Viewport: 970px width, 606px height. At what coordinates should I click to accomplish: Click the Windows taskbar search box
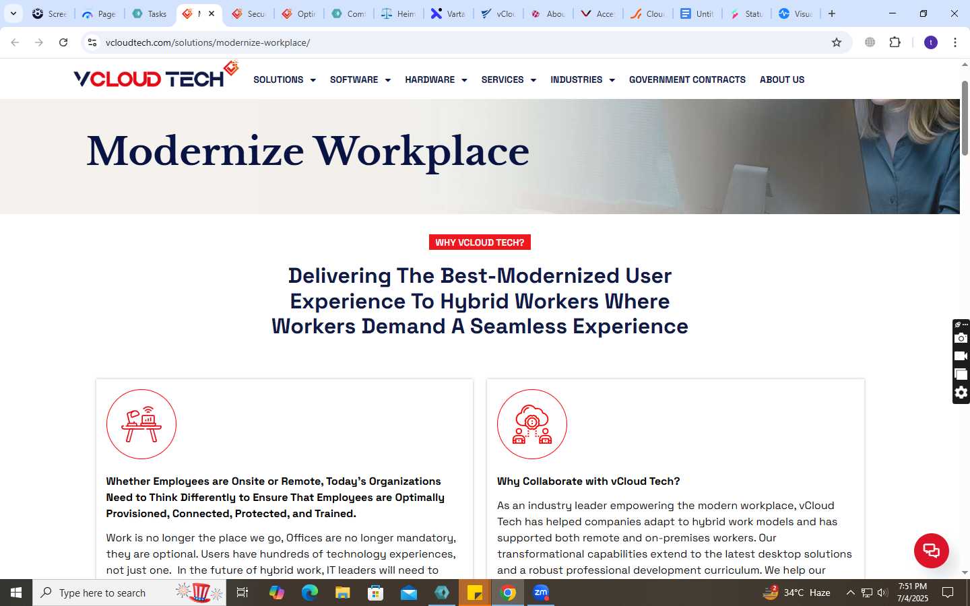[x=129, y=593]
